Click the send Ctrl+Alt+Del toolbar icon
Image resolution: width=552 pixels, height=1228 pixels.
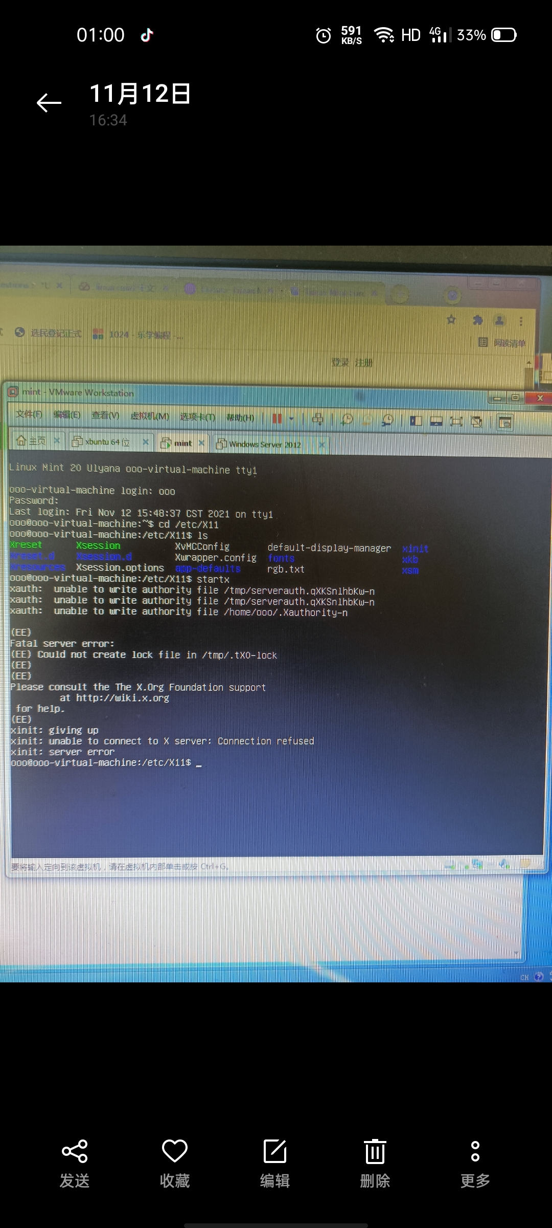coord(317,419)
